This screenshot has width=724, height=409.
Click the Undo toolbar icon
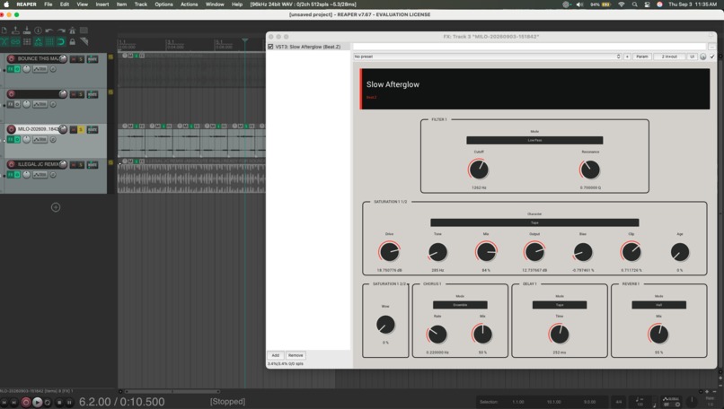49,30
